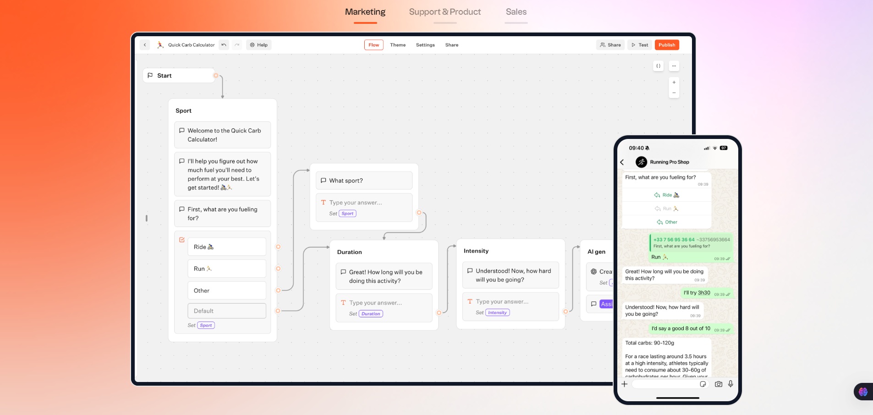Click the Run item output connector

pyautogui.click(x=278, y=269)
